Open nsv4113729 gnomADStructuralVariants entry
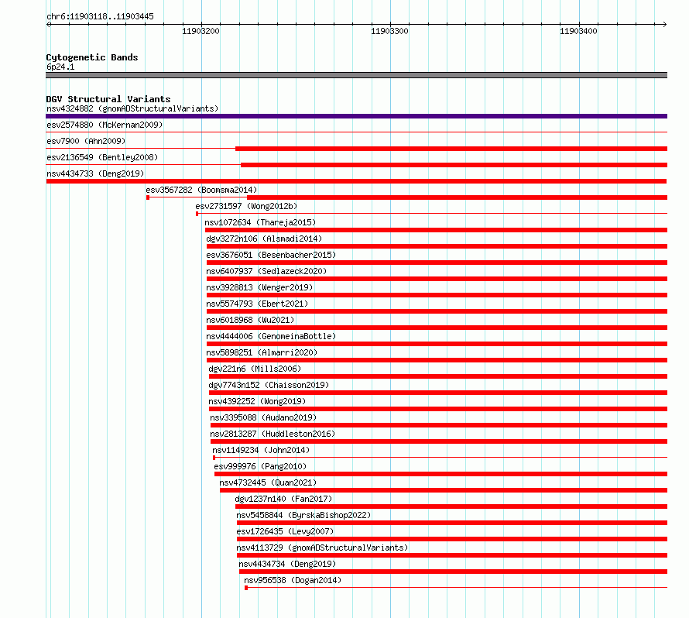Viewport: 689px width, 618px height. 322,548
